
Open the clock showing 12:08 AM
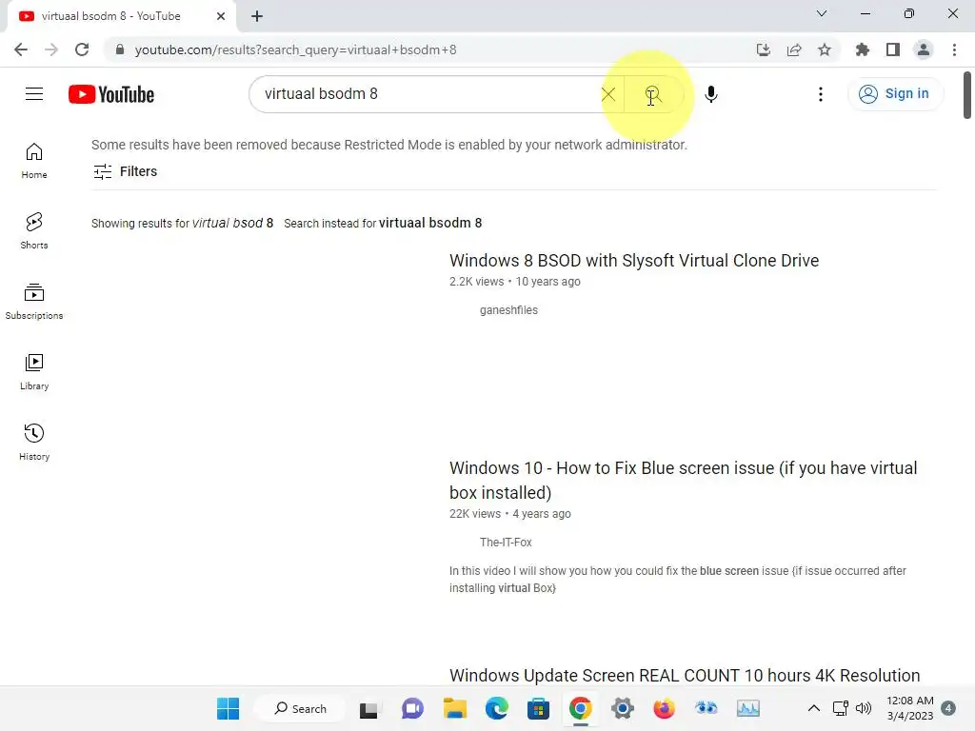(909, 708)
